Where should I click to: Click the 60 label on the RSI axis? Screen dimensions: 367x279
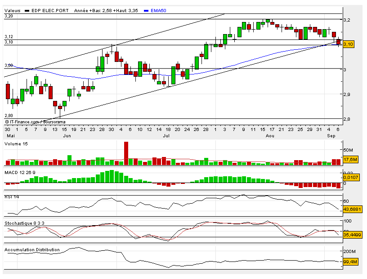click(346, 201)
